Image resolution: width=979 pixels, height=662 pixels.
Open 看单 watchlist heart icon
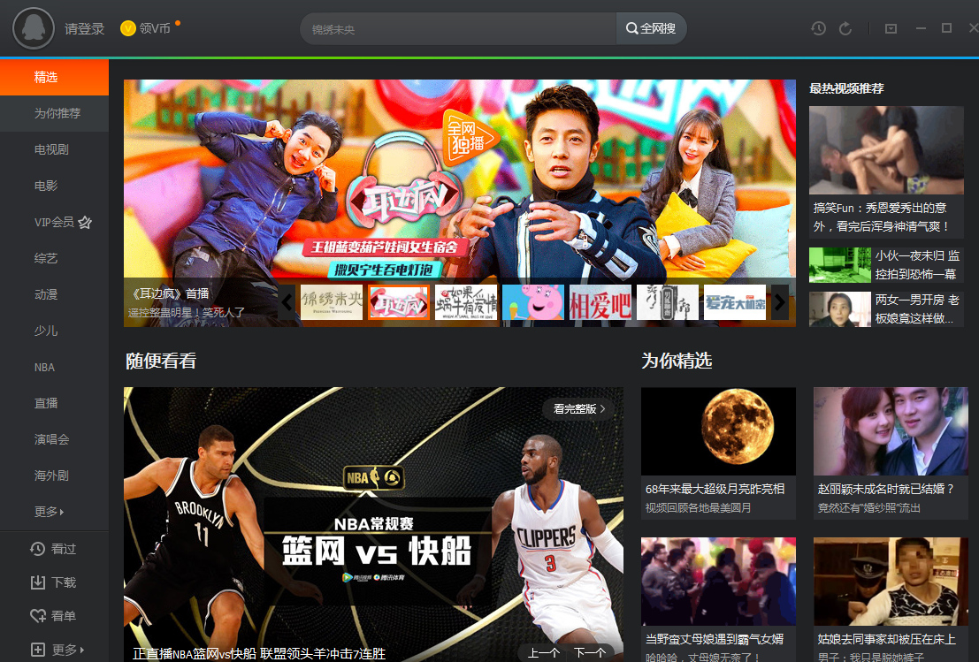[x=53, y=616]
